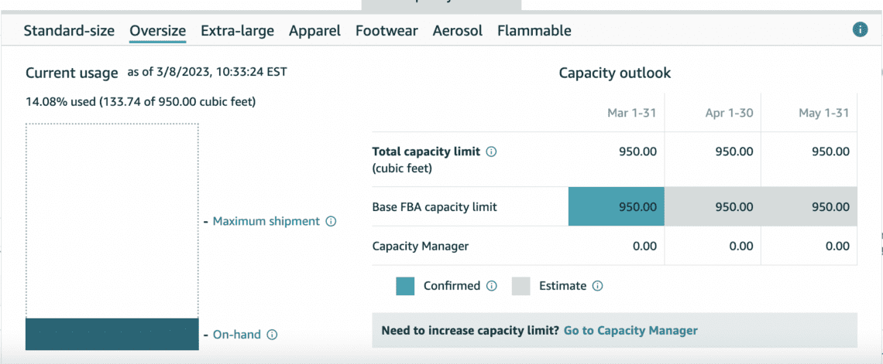Open the Extra-large tab

[237, 31]
